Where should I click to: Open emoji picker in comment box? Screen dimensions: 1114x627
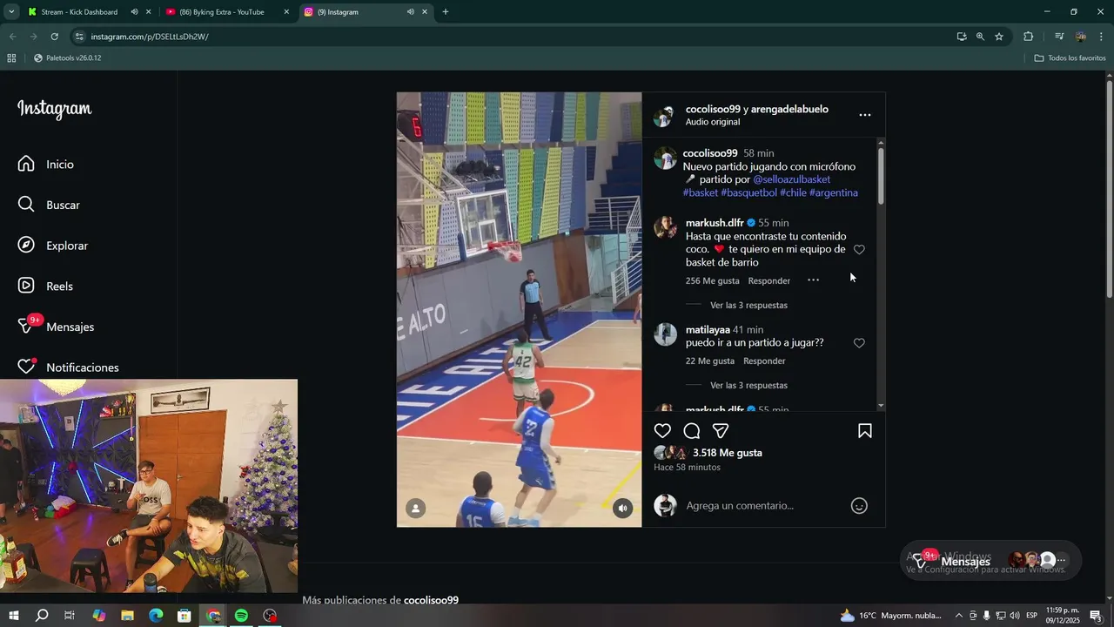pyautogui.click(x=859, y=506)
